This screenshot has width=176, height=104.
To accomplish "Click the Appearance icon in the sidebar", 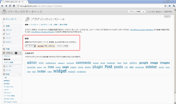I will (x=4, y=49).
